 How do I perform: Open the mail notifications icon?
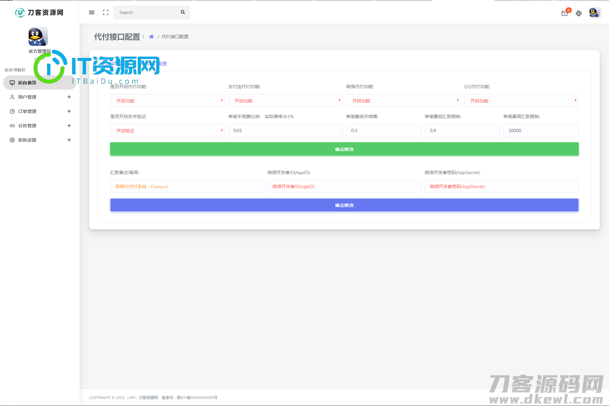point(565,13)
